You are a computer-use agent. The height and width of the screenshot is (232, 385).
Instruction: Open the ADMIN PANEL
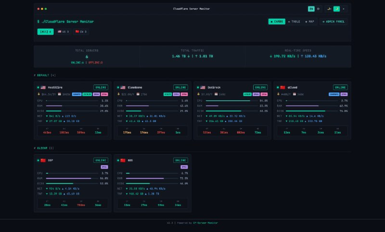[334, 22]
